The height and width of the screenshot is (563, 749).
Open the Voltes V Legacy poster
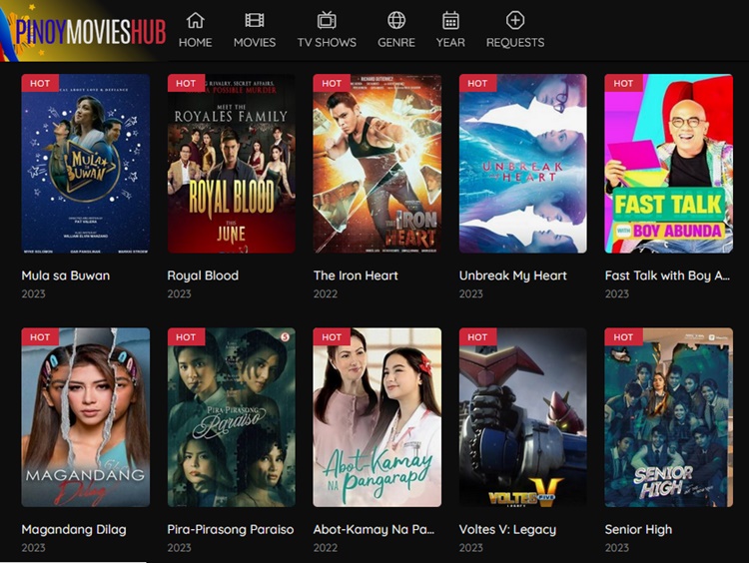pyautogui.click(x=523, y=417)
